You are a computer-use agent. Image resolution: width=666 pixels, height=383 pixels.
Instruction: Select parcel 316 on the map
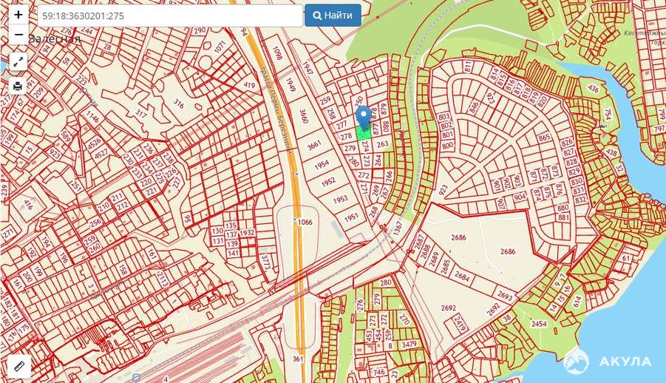pos(178,104)
